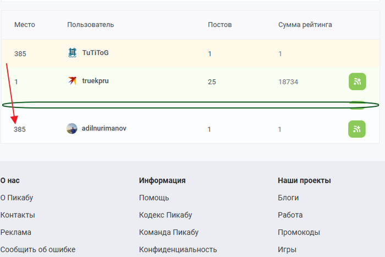Open the adilnurimanov profile photo
385x257 pixels.
click(x=71, y=129)
